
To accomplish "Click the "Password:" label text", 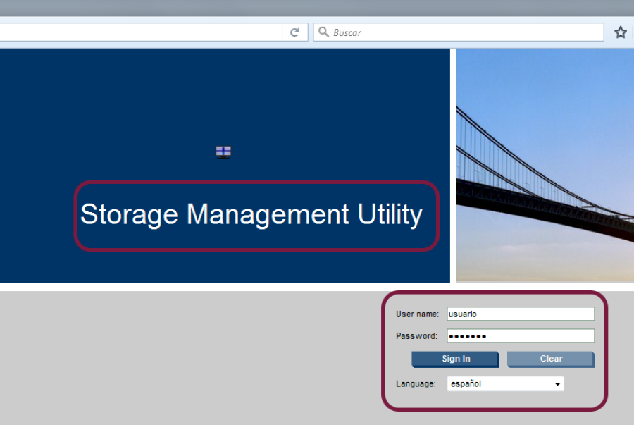I will click(416, 336).
